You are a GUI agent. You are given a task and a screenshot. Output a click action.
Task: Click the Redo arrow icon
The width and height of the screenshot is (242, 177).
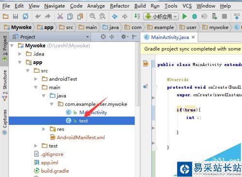[48, 16]
